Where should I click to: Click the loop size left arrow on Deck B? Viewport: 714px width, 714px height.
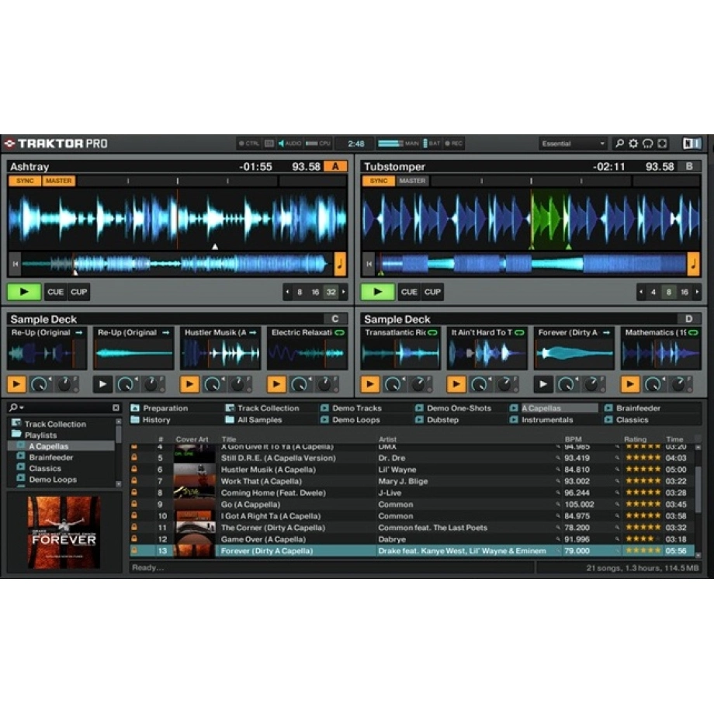(x=641, y=292)
